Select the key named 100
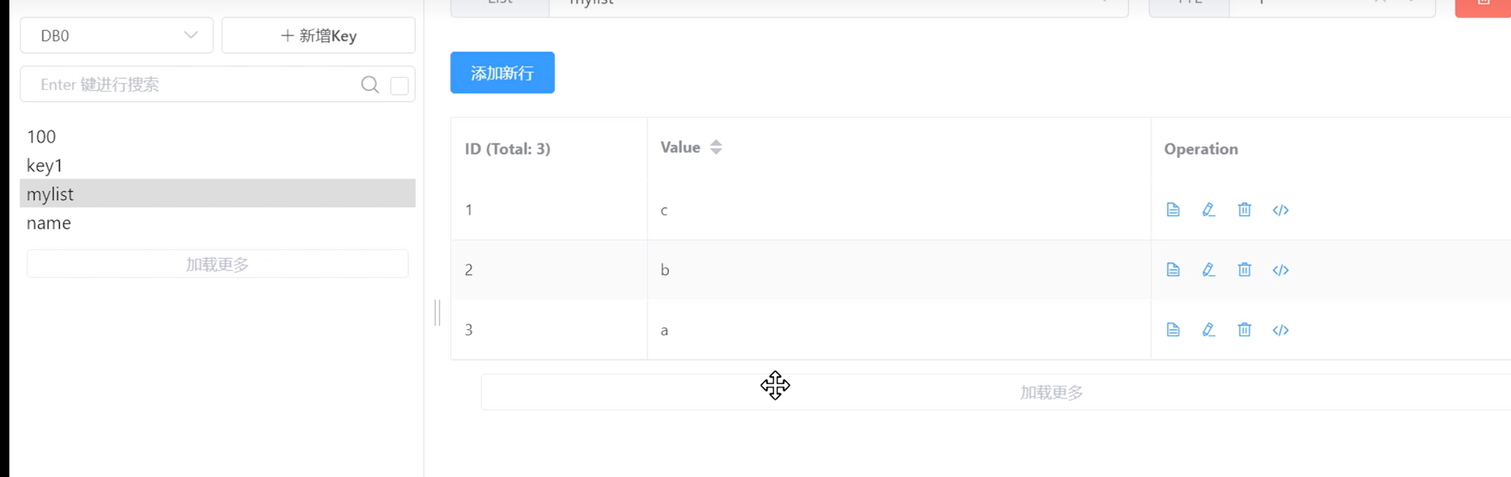1511x477 pixels. pyautogui.click(x=42, y=137)
